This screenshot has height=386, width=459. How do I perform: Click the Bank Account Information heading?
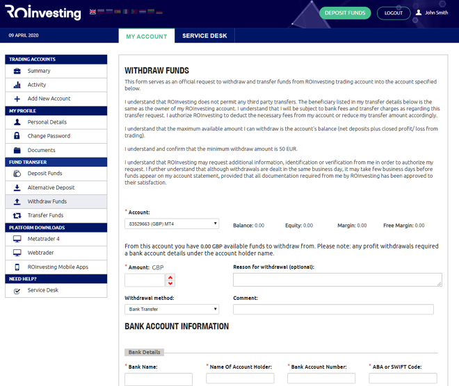point(177,326)
